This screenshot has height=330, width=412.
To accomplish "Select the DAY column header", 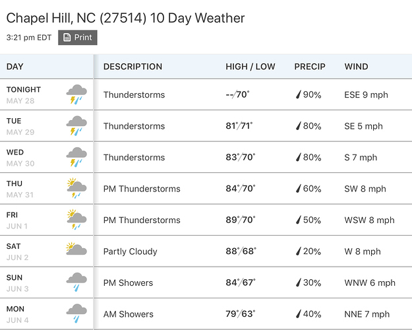I will click(x=15, y=67).
